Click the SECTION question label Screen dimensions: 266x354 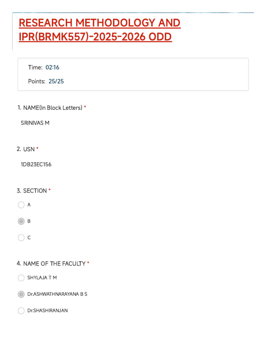pyautogui.click(x=35, y=191)
